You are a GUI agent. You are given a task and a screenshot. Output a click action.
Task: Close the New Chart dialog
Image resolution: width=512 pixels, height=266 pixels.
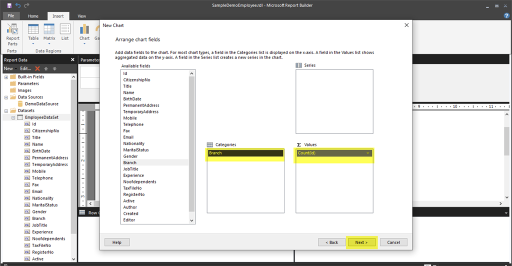point(406,25)
